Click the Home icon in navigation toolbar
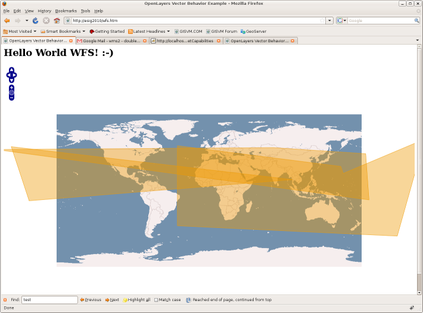423x313 pixels. tap(57, 21)
